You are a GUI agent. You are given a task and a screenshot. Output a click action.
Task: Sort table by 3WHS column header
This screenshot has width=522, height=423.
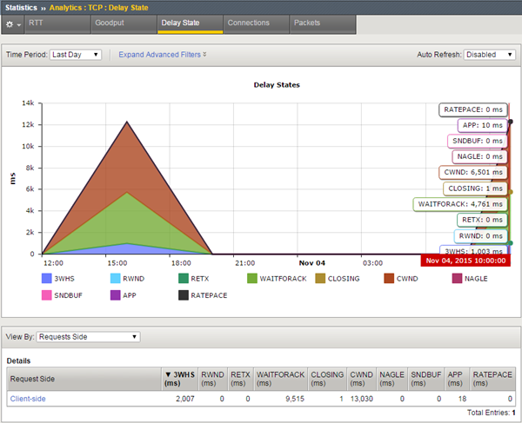(x=180, y=378)
